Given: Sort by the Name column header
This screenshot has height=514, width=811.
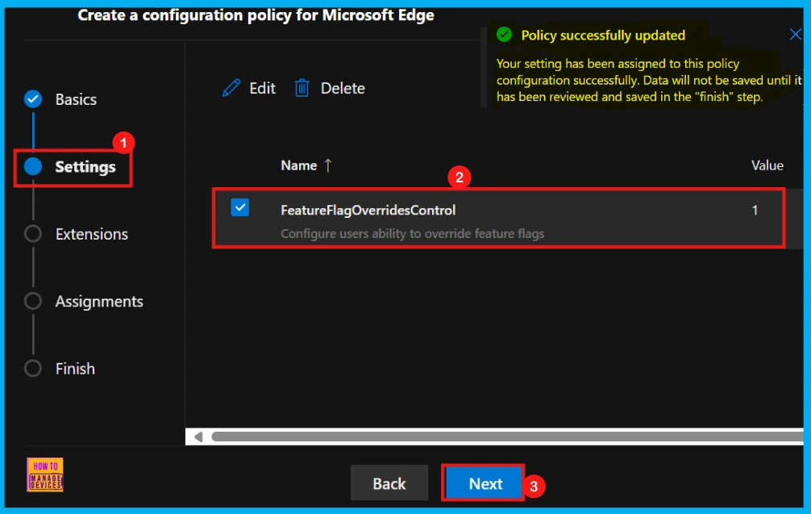Looking at the screenshot, I should click(x=298, y=165).
